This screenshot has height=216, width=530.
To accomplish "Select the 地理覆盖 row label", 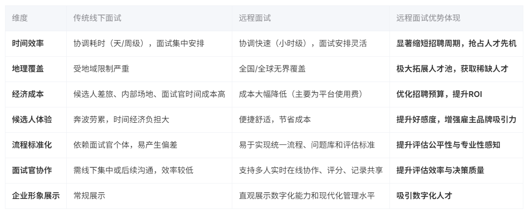I will (x=28, y=69).
